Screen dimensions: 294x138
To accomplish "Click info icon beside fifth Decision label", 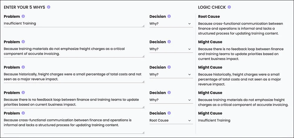I will (x=169, y=113).
